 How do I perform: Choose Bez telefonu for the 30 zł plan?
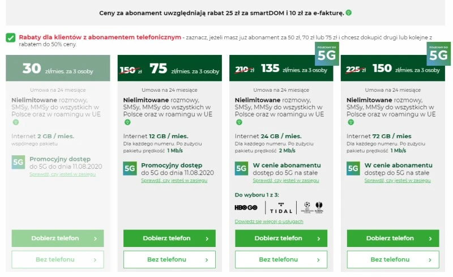pyautogui.click(x=54, y=259)
